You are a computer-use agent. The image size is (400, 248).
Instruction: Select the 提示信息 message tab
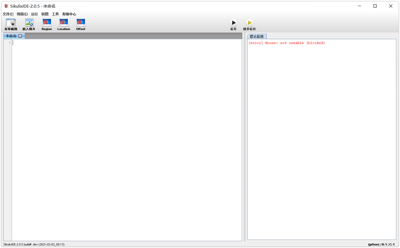coord(257,36)
